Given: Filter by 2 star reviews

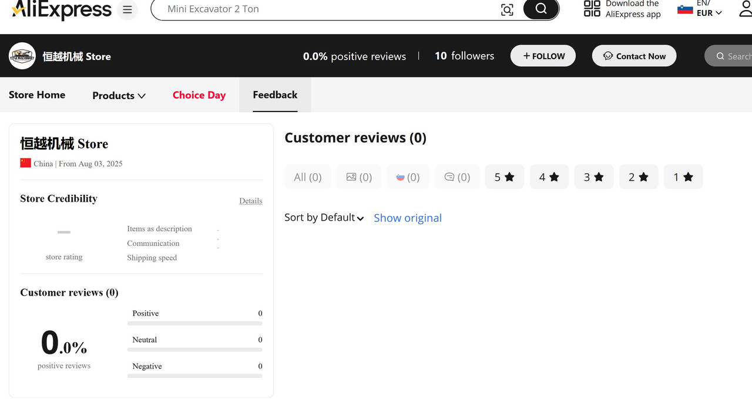Looking at the screenshot, I should pyautogui.click(x=639, y=177).
